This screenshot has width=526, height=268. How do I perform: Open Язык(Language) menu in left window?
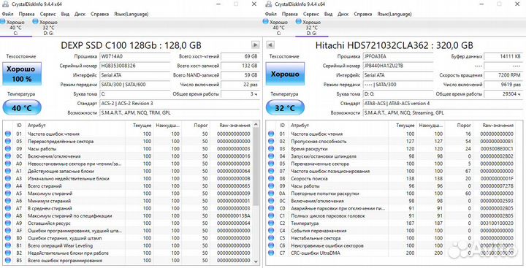click(x=131, y=14)
